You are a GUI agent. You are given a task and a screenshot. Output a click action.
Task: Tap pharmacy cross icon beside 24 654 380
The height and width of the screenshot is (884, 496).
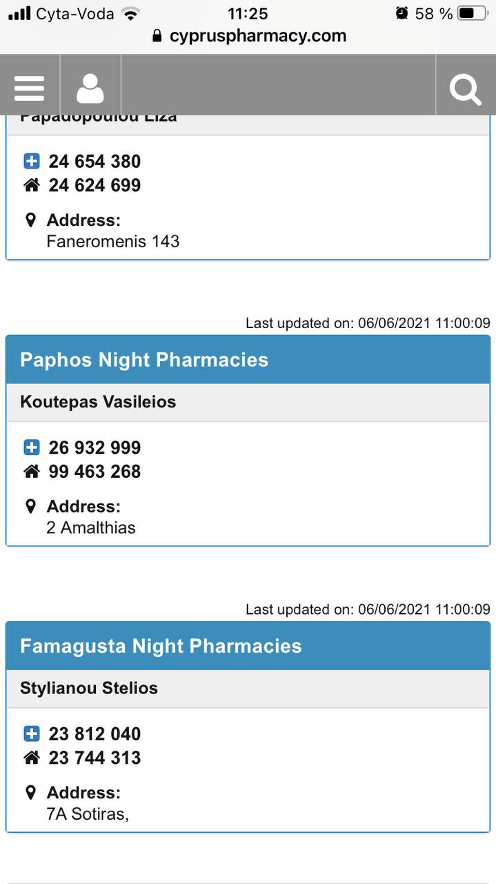coord(32,162)
